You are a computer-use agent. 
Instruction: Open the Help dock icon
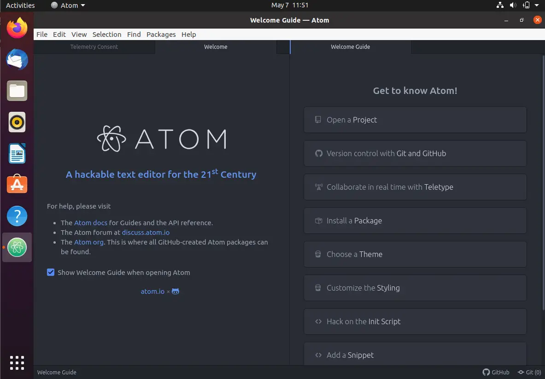click(17, 216)
